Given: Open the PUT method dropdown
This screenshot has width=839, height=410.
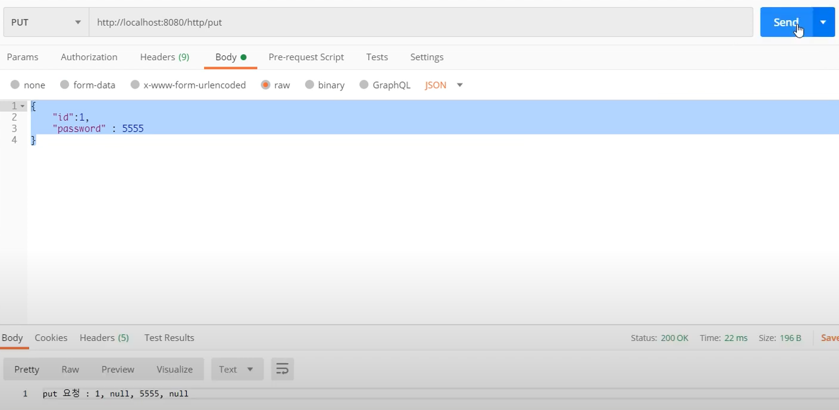Looking at the screenshot, I should tap(46, 22).
